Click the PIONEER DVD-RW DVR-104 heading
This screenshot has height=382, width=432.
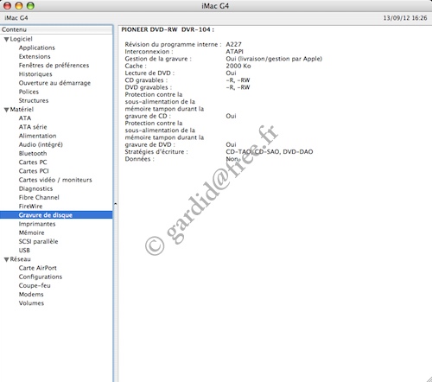(168, 29)
